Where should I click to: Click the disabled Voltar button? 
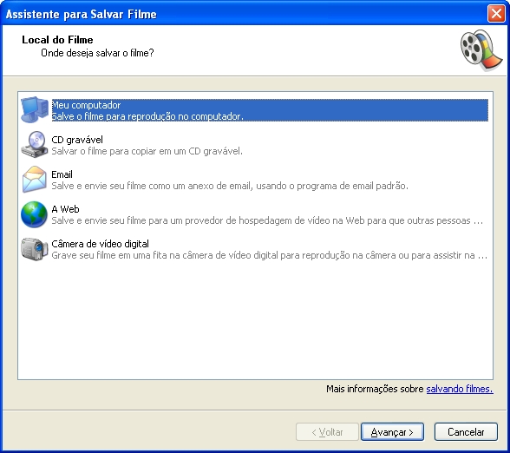click(327, 432)
